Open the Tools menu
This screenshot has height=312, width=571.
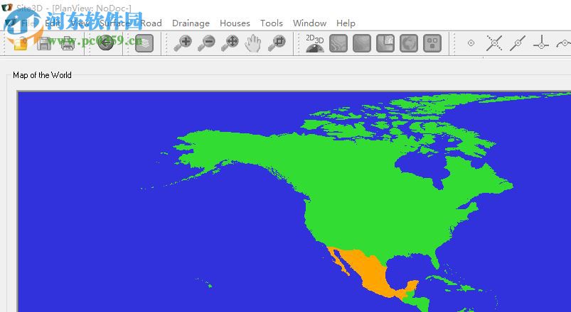272,23
